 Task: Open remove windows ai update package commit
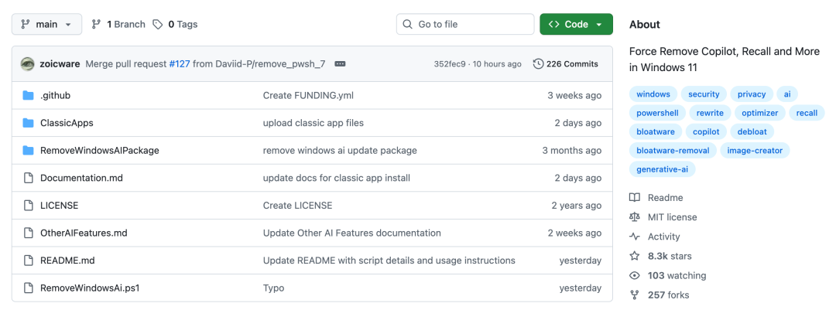(340, 151)
